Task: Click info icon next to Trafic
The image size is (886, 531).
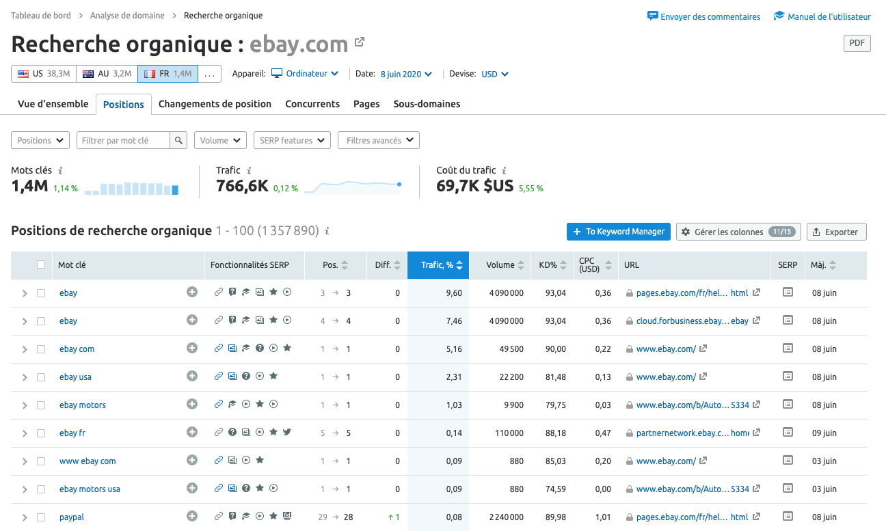Action: coord(249,171)
